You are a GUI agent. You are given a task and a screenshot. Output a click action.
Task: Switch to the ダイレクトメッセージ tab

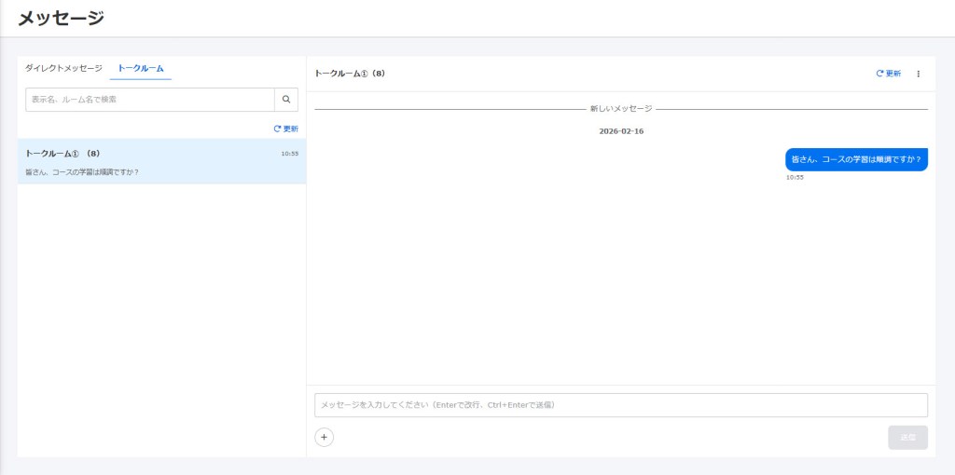[63, 68]
